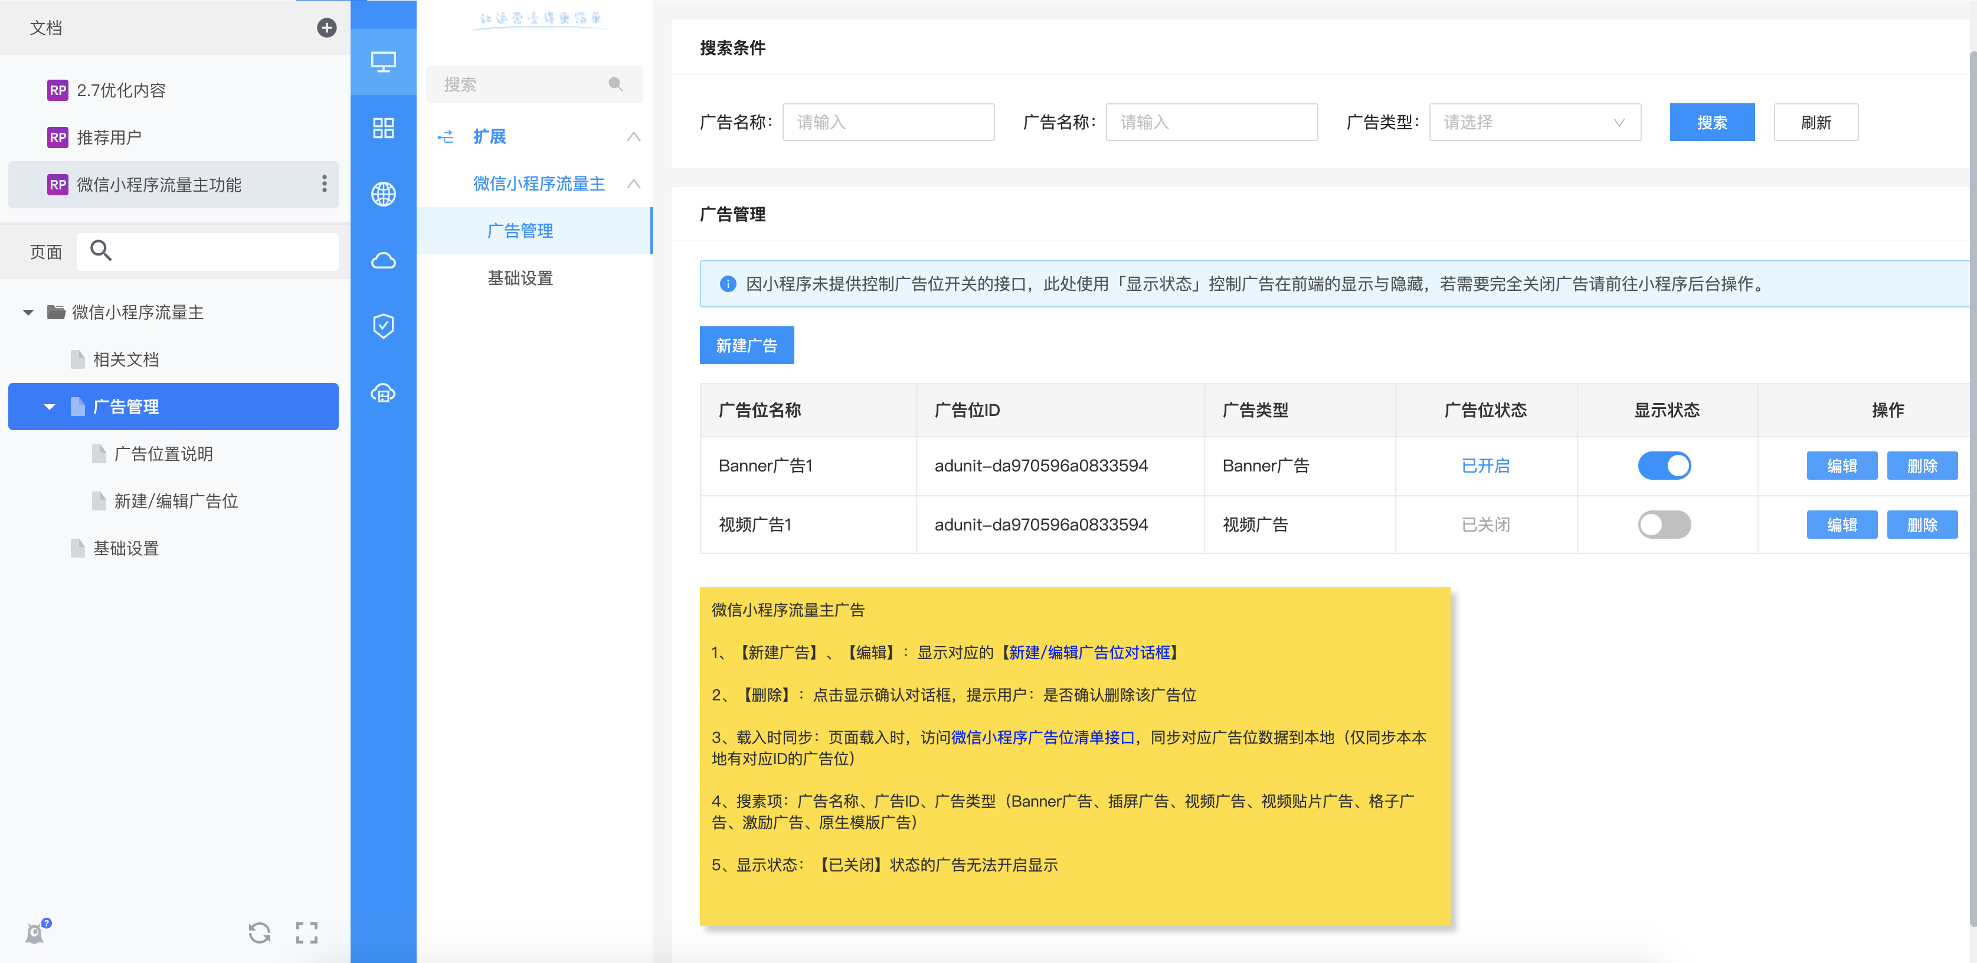The image size is (1977, 963).
Task: Click the add document plus icon
Action: [x=326, y=28]
